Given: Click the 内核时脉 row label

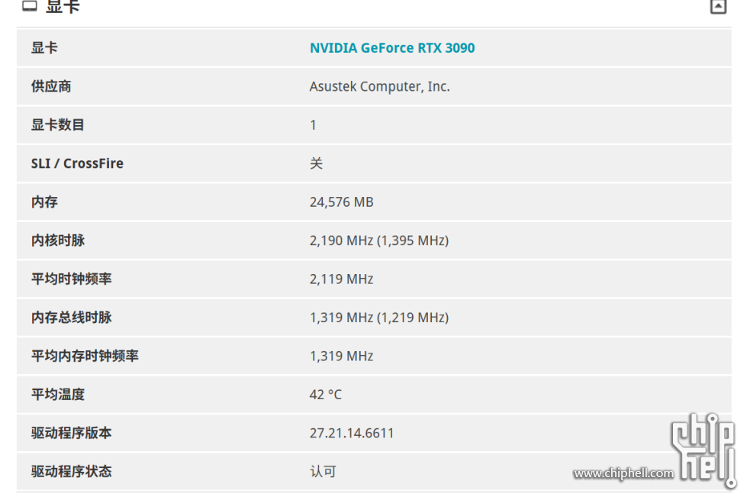Looking at the screenshot, I should (58, 240).
